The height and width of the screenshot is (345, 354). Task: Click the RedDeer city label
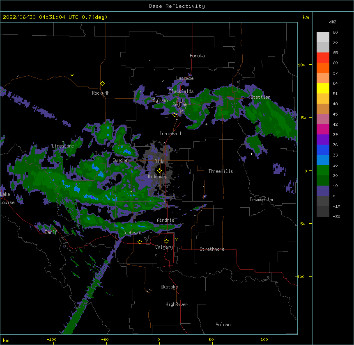tap(181, 104)
